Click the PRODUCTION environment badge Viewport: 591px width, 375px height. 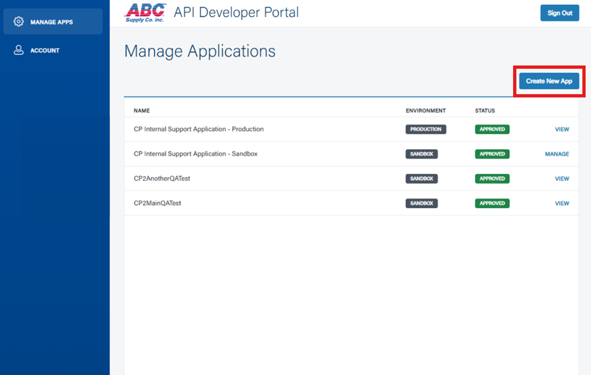(x=425, y=129)
